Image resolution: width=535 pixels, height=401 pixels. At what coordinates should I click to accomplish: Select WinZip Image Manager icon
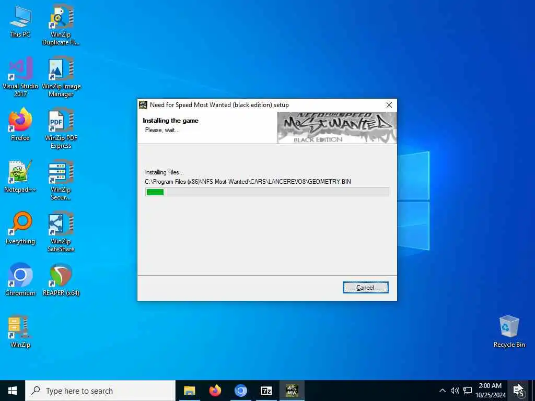61,77
